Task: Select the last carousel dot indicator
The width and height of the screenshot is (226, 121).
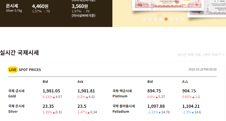Action: pyautogui.click(x=182, y=19)
